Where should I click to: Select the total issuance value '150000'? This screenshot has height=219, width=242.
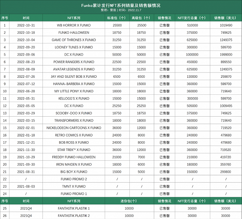coord(192,172)
